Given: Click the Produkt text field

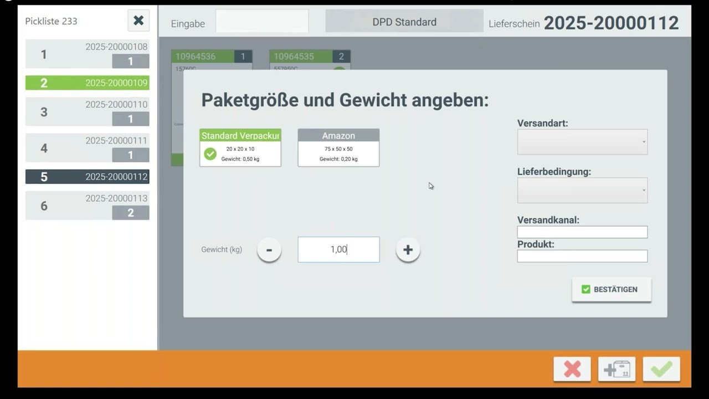Looking at the screenshot, I should coord(582,256).
